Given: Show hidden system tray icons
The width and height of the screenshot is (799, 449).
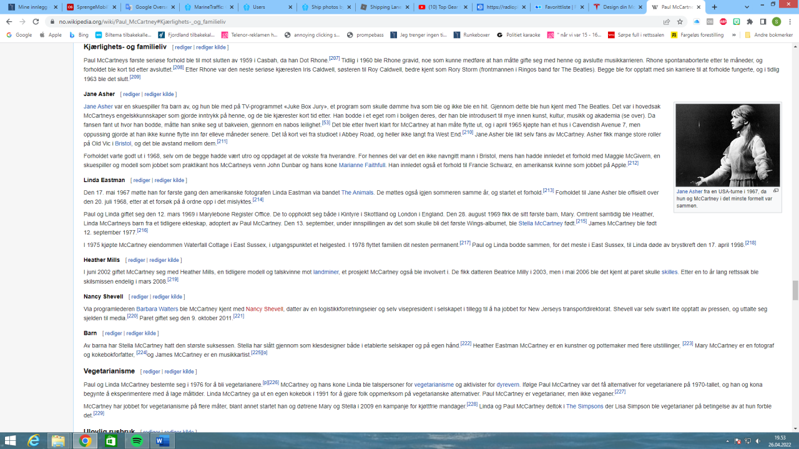Looking at the screenshot, I should pyautogui.click(x=726, y=440).
